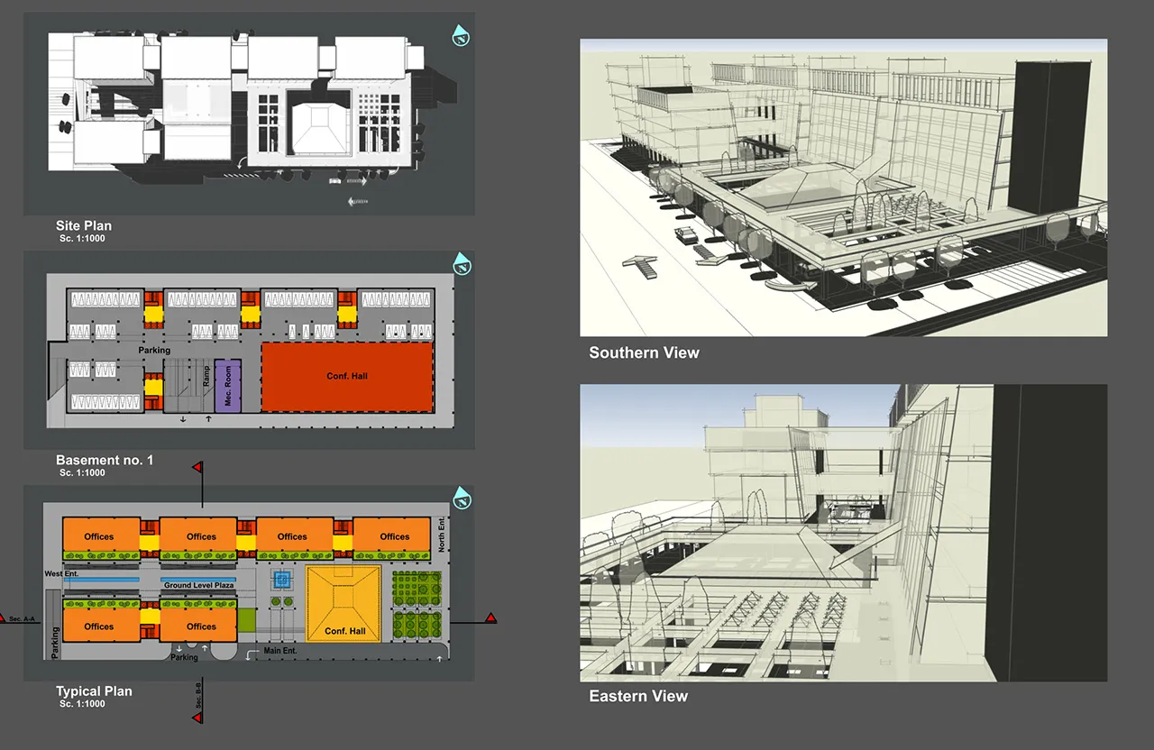Viewport: 1154px width, 750px height.
Task: Click the north arrow on Basement plan
Action: [462, 263]
